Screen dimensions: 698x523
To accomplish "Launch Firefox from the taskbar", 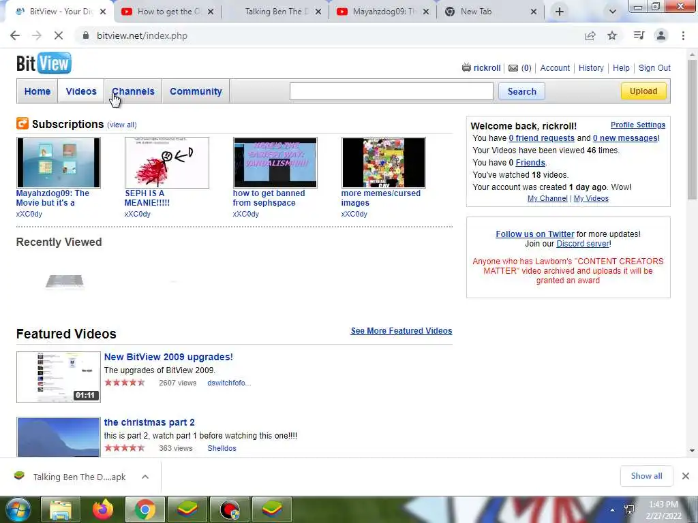I will coord(103,509).
